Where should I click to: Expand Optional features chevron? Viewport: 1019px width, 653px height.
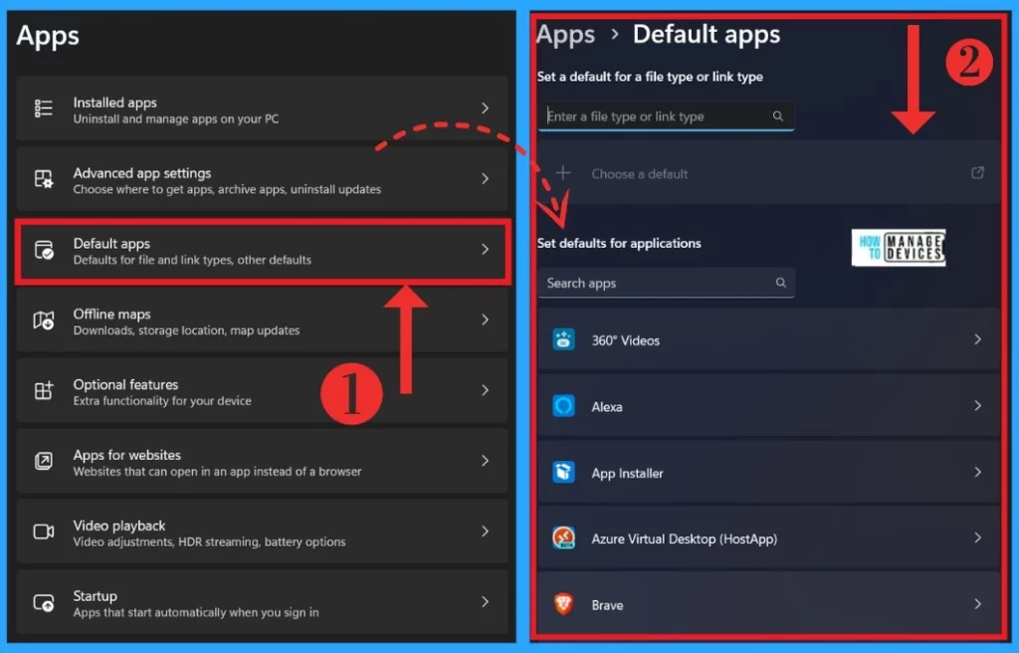tap(485, 390)
